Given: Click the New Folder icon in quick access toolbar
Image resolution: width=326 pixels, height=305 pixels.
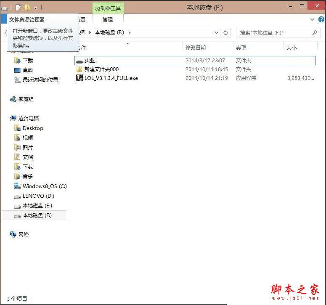Looking at the screenshot, I should (27, 8).
